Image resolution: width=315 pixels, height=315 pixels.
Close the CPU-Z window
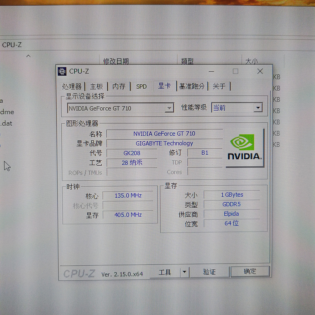coord(260,71)
